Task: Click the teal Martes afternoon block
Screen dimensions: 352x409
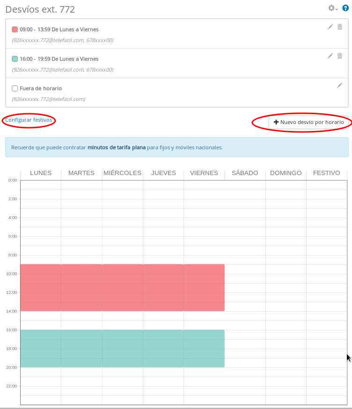Action: (81, 348)
